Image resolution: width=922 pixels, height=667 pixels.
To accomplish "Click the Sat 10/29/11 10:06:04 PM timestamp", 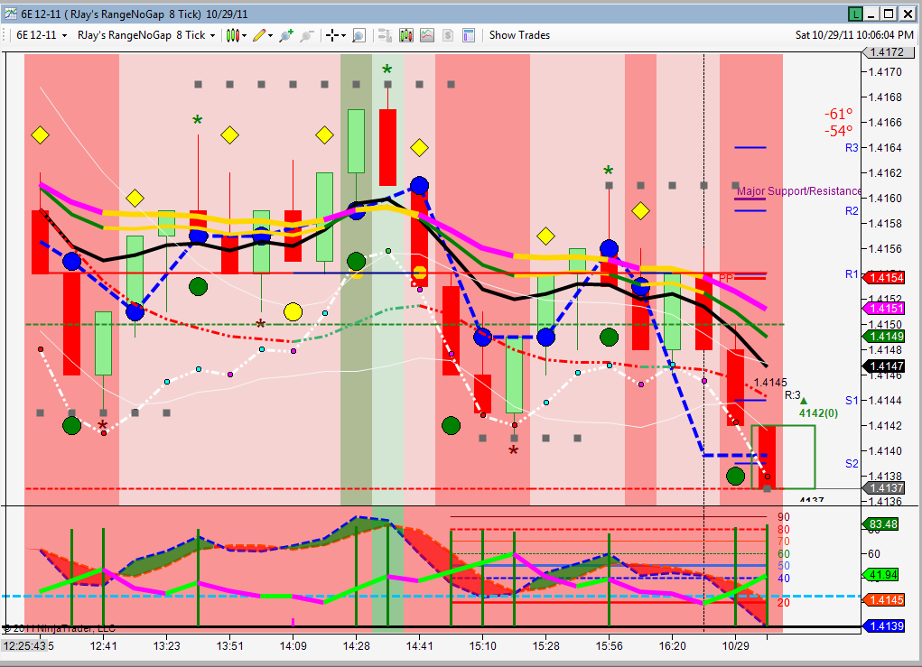I will (854, 35).
